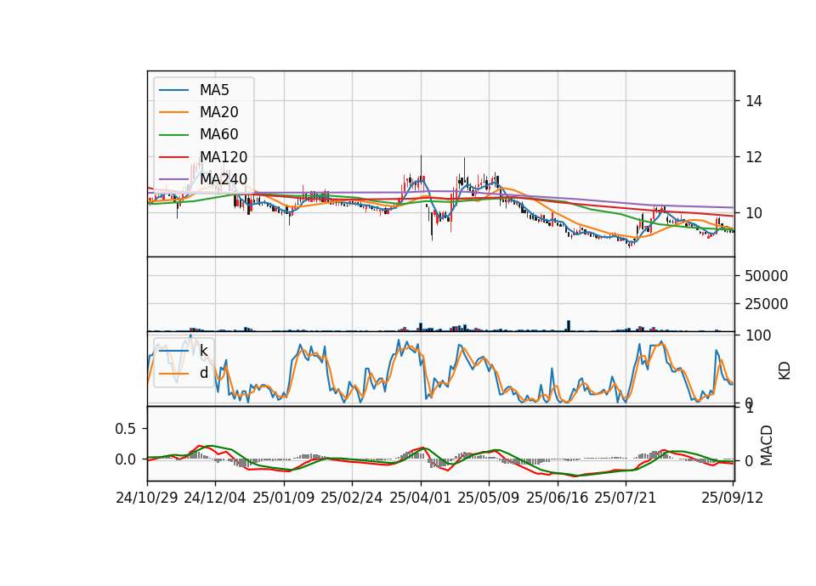Click the 25/01/09 date tick label

point(284,499)
